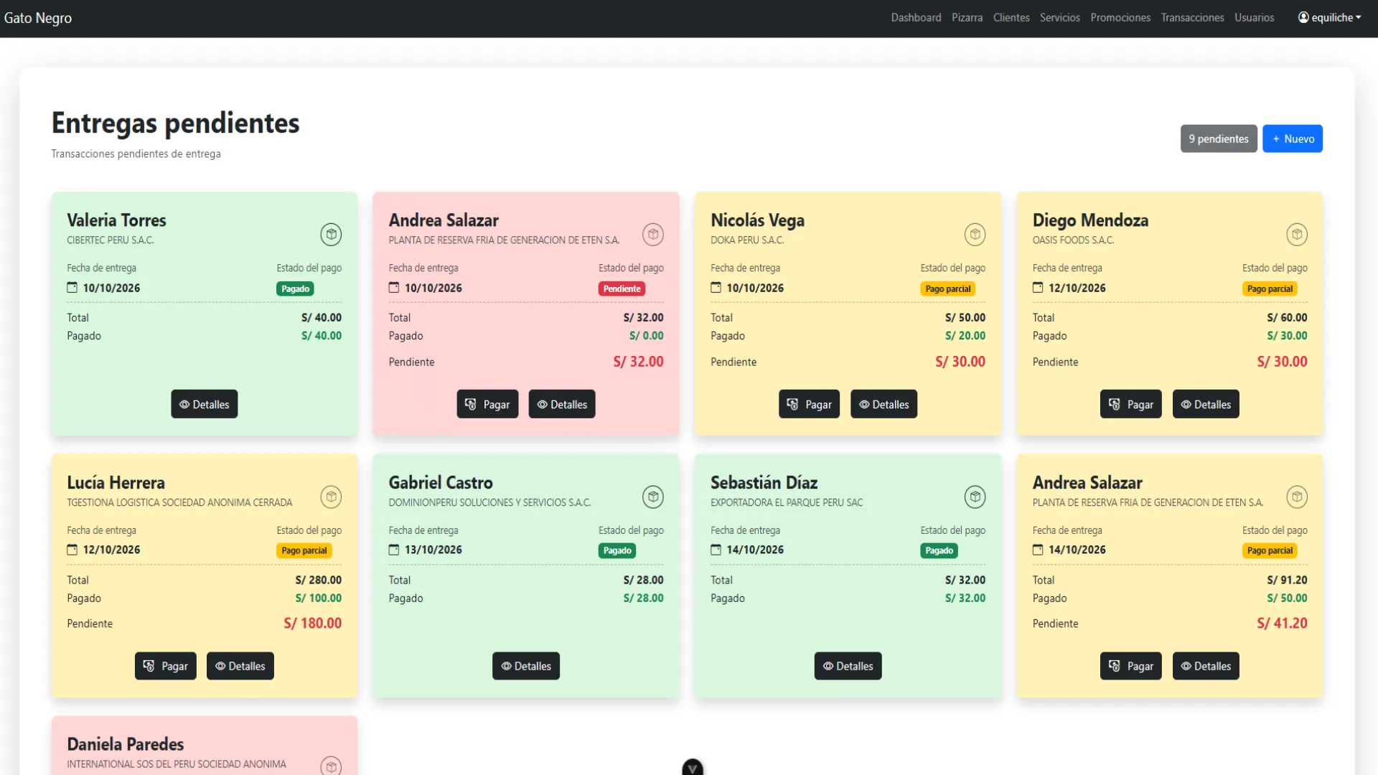The width and height of the screenshot is (1378, 775).
Task: Click the Entregas pendientes heading
Action: [x=175, y=123]
